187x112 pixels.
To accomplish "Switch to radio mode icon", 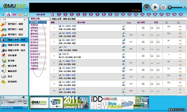I will coord(3,15).
